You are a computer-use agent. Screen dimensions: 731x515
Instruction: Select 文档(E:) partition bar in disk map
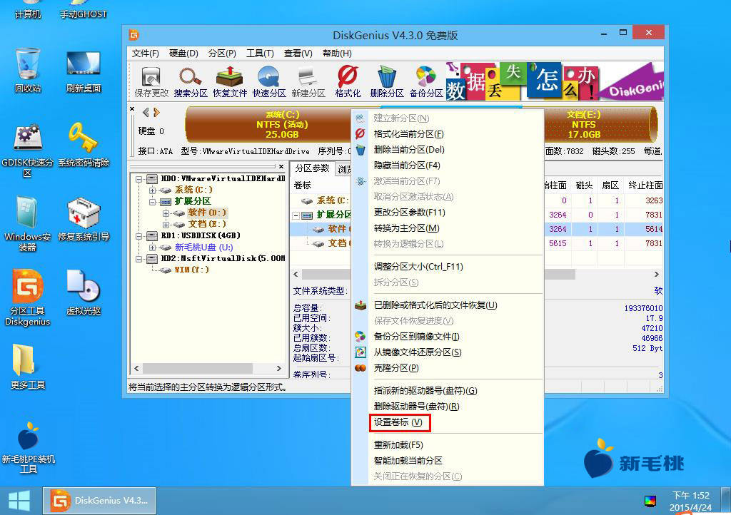pos(600,124)
